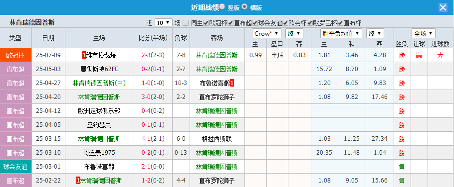Click date 25-04-12
Screen dimensions: 454x187
[x=48, y=111]
